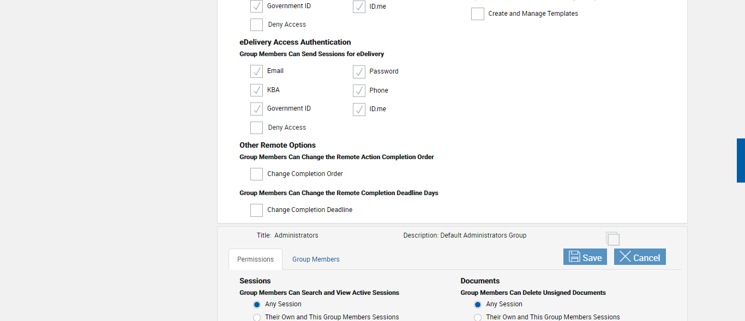Click the copy group icon beside the description

(612, 239)
